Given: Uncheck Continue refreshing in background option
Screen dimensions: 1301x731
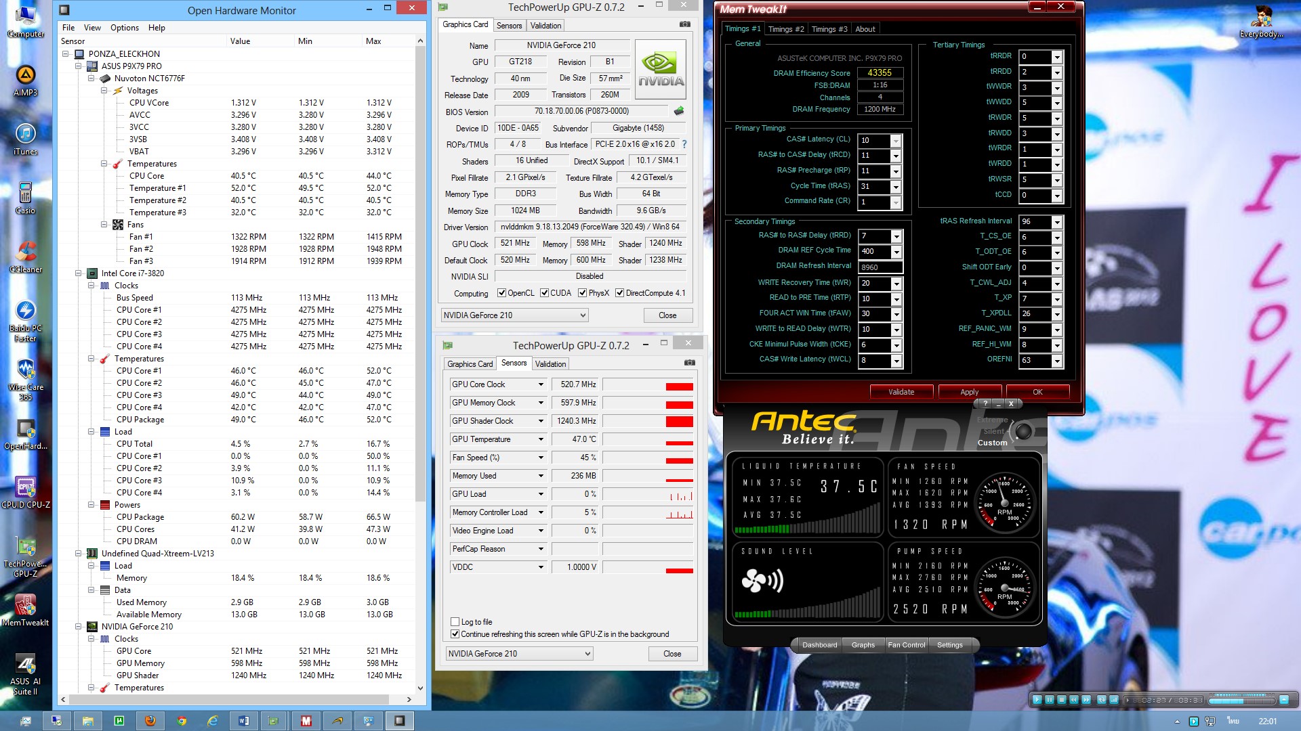Looking at the screenshot, I should 455,634.
